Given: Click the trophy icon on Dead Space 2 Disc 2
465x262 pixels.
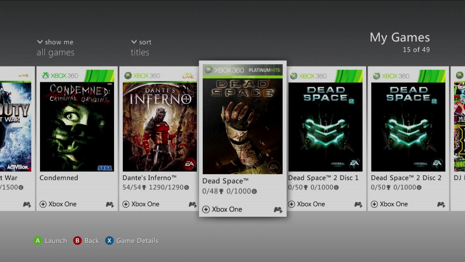Looking at the screenshot, I should tap(388, 188).
